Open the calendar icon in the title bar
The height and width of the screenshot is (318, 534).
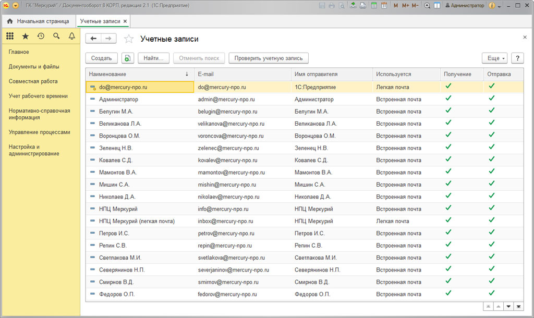click(384, 5)
